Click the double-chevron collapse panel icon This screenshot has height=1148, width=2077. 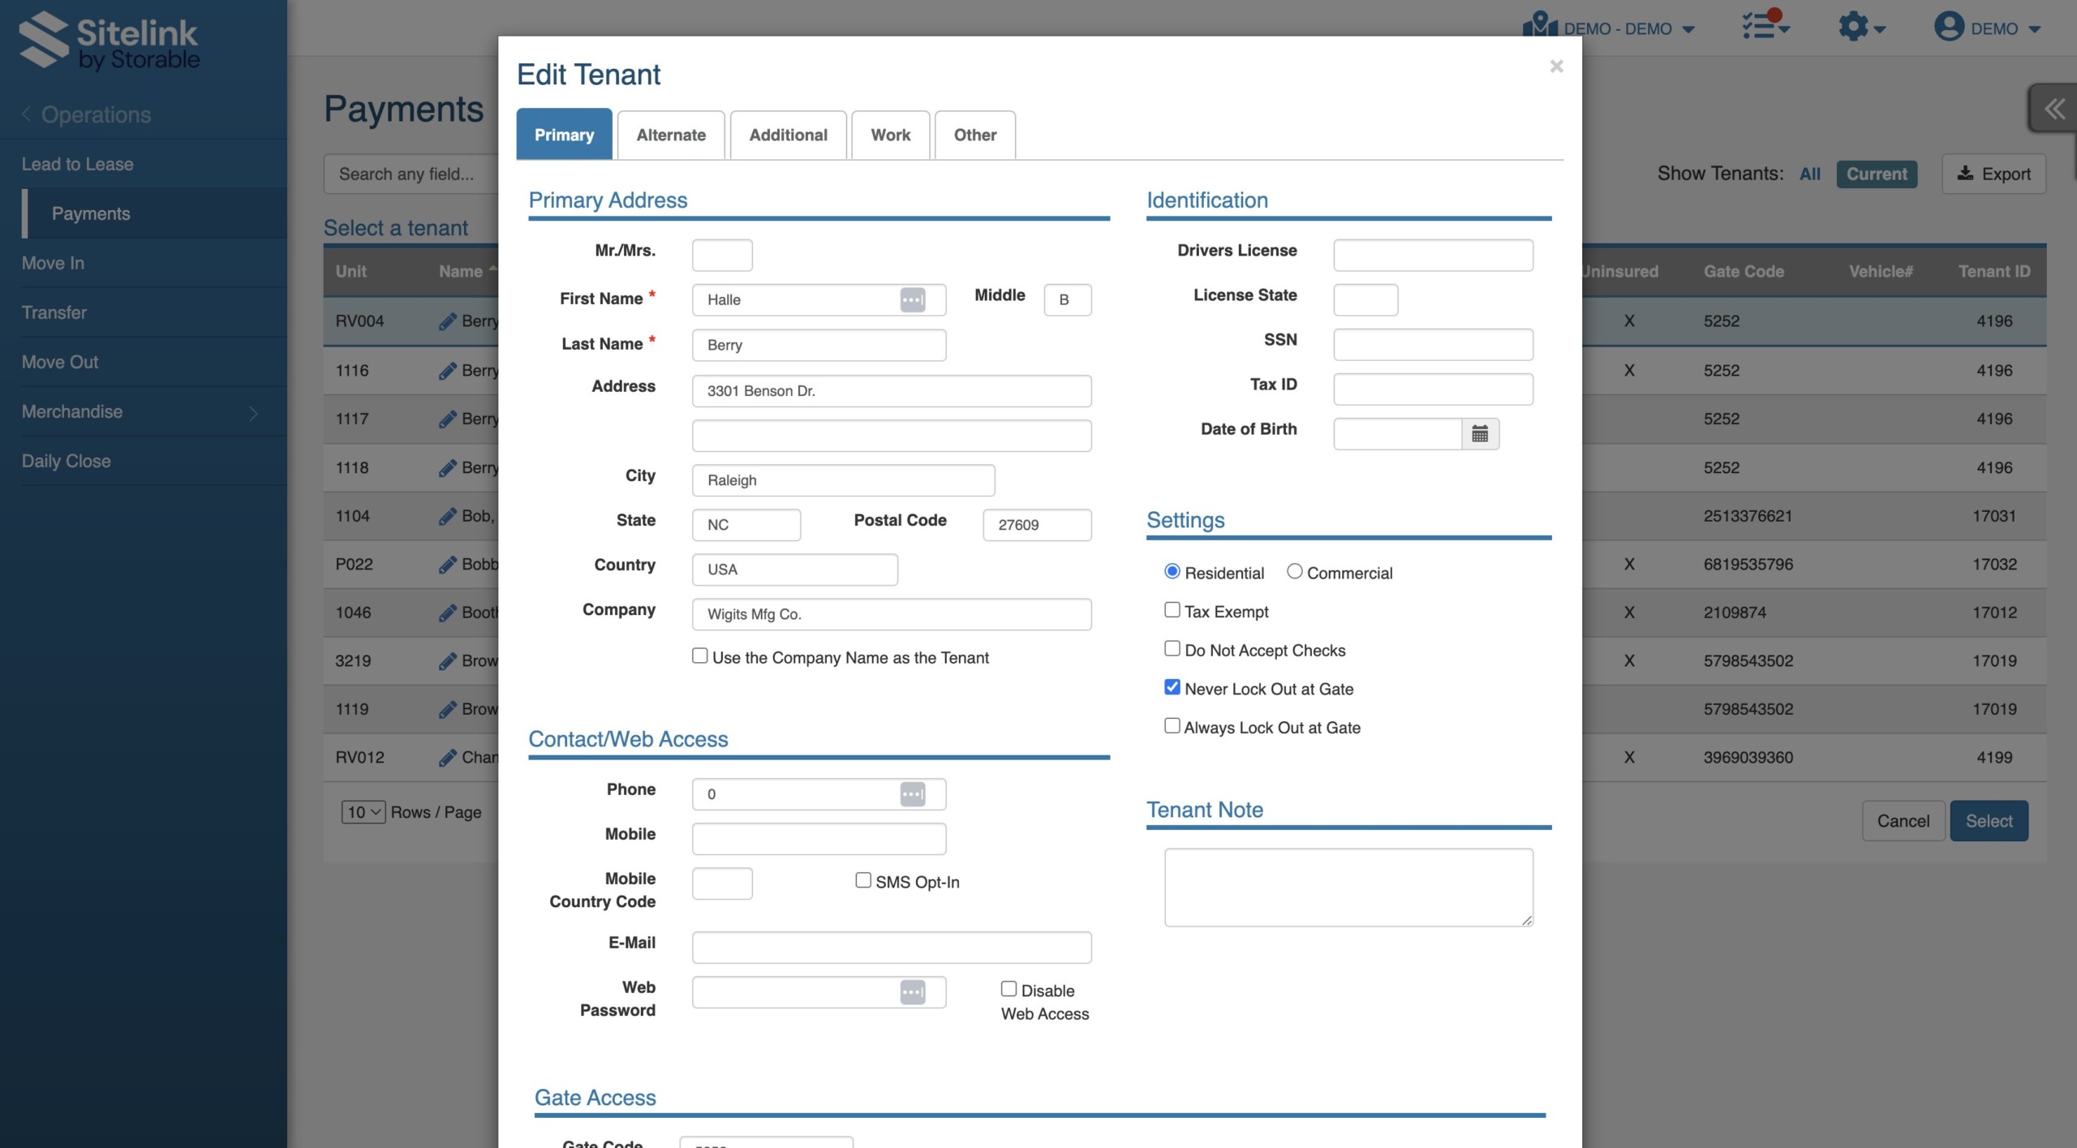coord(2053,109)
